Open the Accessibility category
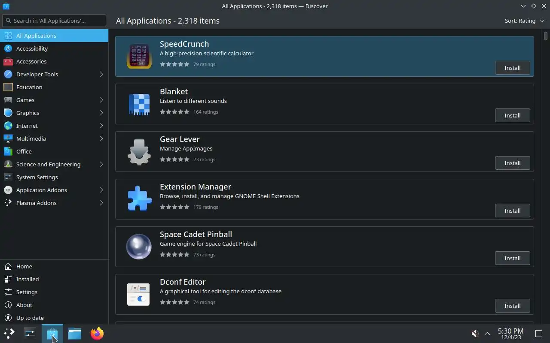This screenshot has height=343, width=550. [x=54, y=48]
